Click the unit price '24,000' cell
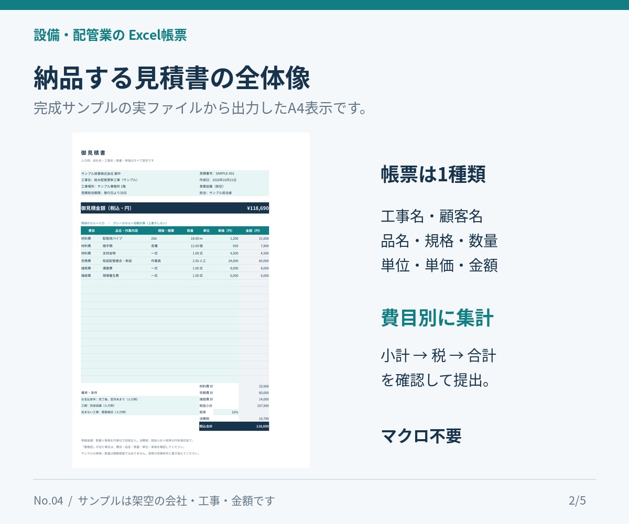The height and width of the screenshot is (524, 629). [233, 260]
